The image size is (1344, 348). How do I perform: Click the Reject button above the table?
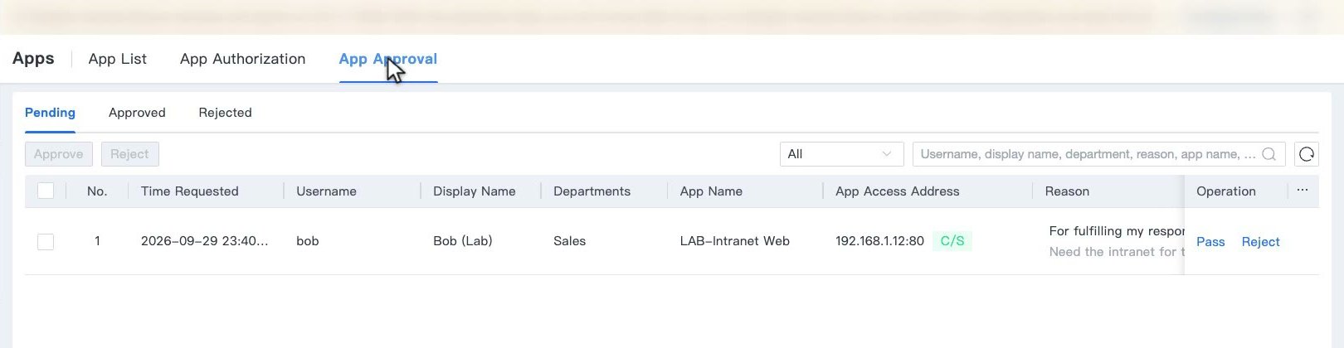point(129,154)
